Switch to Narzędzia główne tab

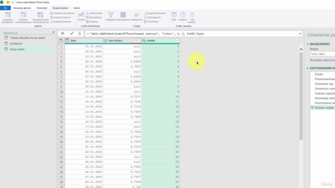[22, 8]
